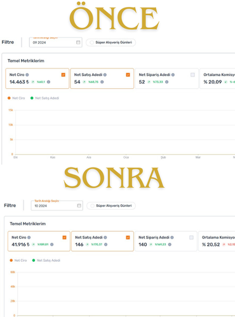
Task: Click info icon beside Net Ciro 41.916 title
Action: [29, 238]
